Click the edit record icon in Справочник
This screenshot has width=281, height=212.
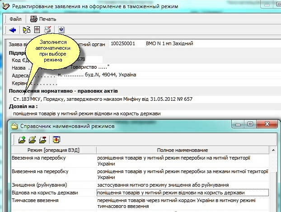click(32, 140)
